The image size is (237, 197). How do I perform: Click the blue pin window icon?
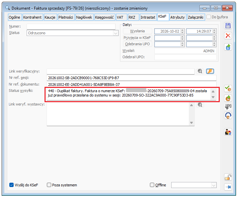click(x=228, y=187)
